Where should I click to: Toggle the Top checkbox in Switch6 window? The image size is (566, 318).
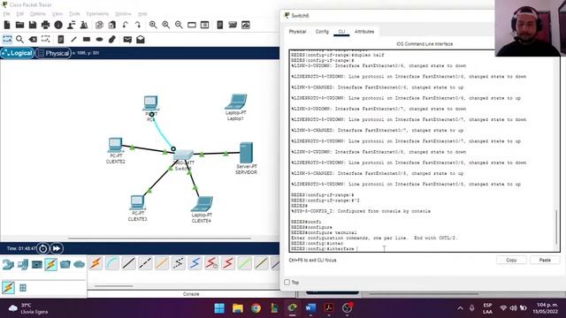pyautogui.click(x=287, y=283)
